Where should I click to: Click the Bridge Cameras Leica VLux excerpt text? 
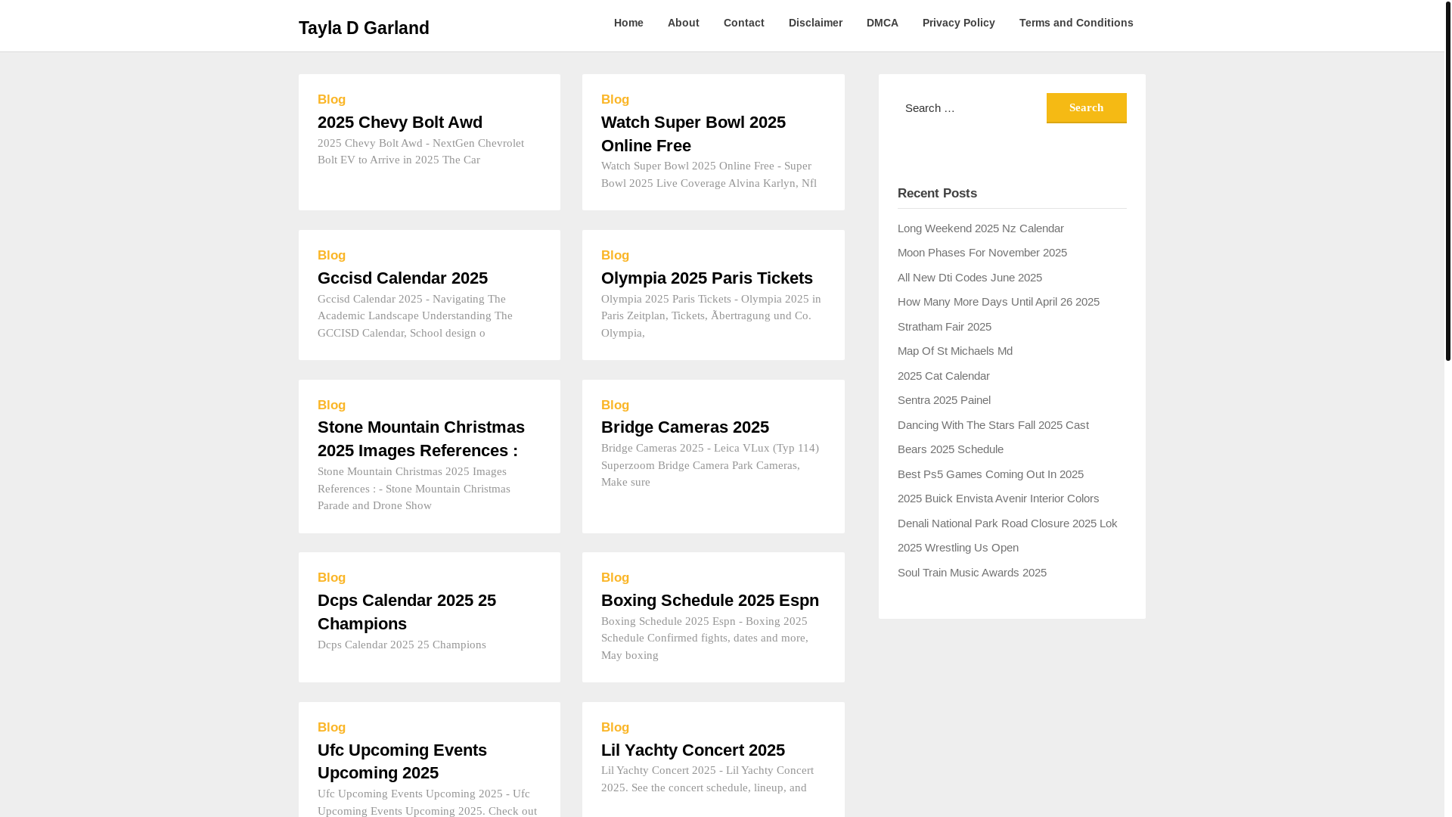[x=710, y=465]
